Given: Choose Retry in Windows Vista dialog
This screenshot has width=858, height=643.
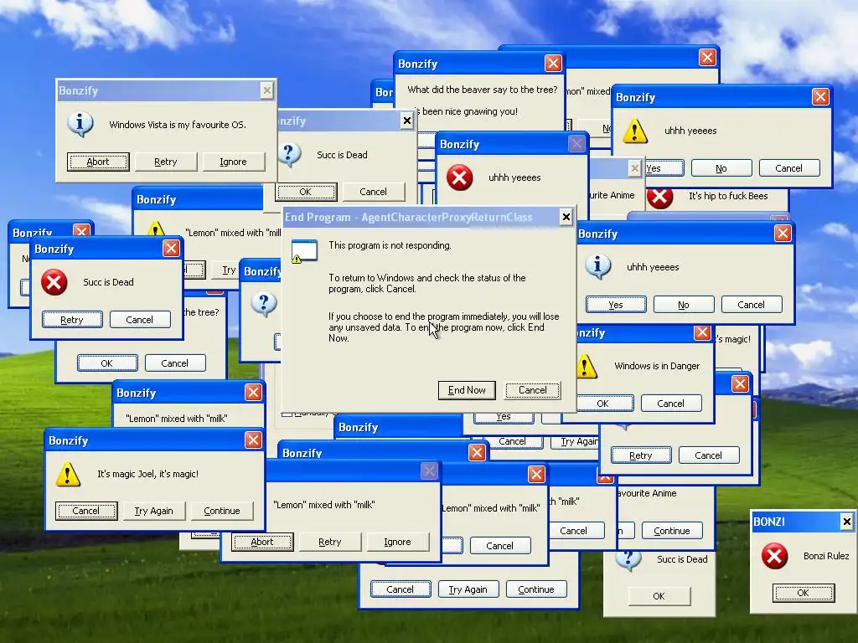Looking at the screenshot, I should pos(166,162).
